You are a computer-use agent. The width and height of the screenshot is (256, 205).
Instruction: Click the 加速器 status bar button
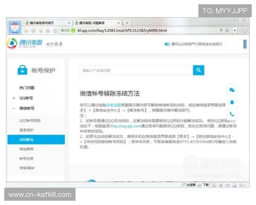coord(189,185)
